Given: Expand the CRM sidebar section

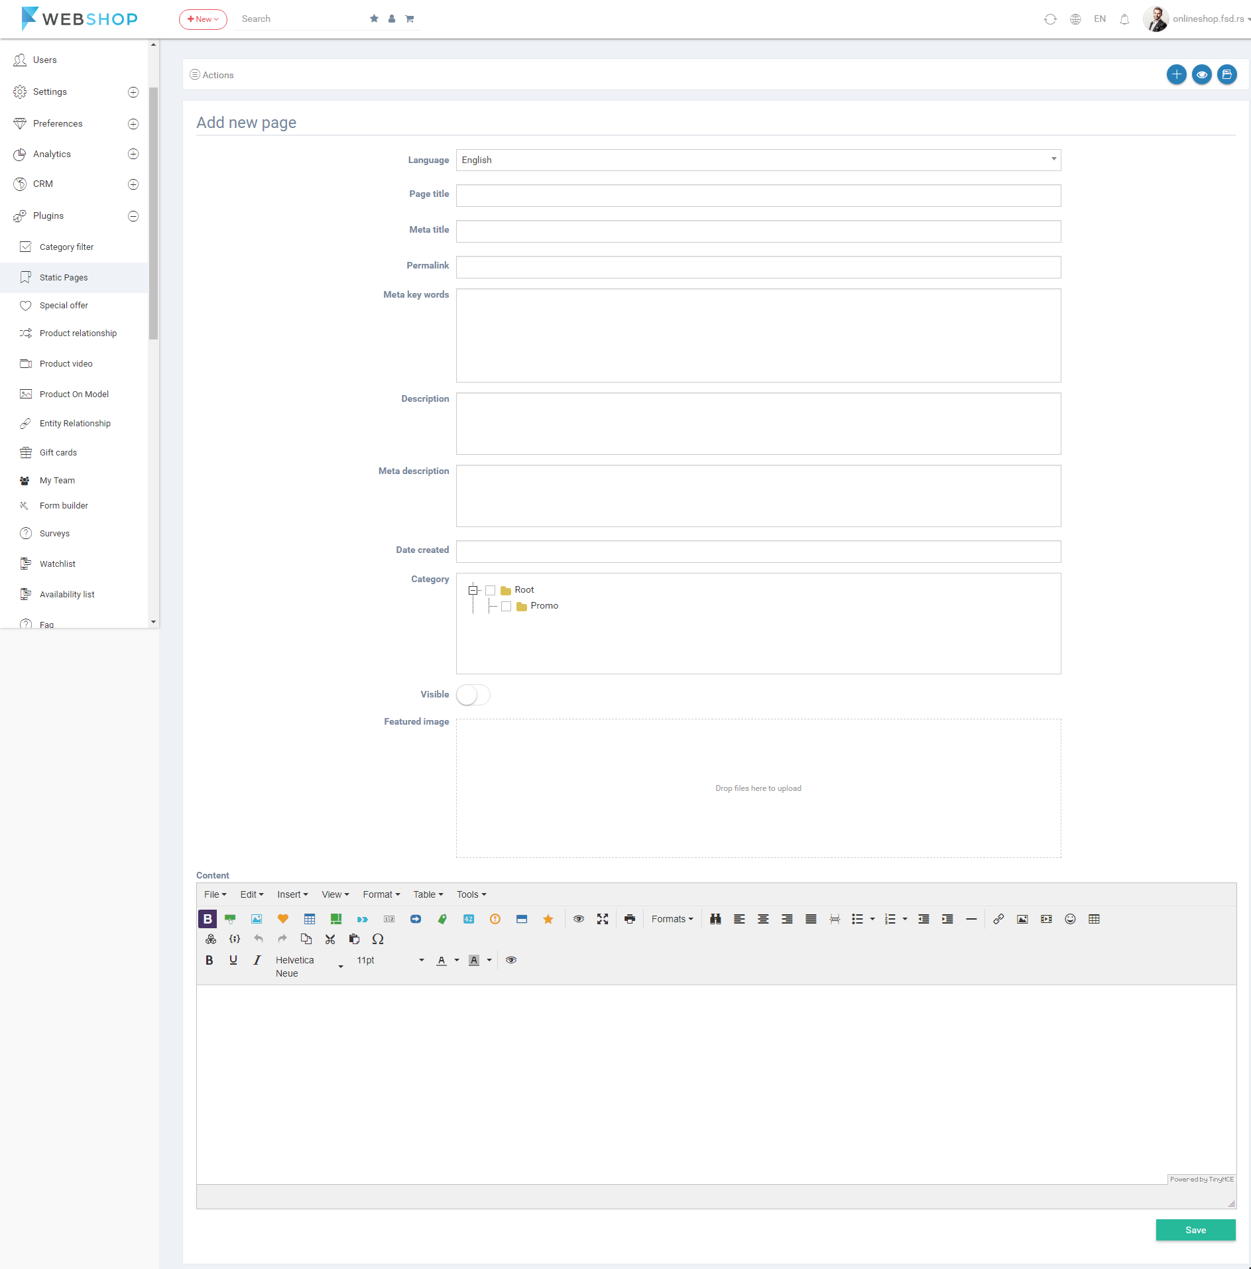Looking at the screenshot, I should 133,184.
